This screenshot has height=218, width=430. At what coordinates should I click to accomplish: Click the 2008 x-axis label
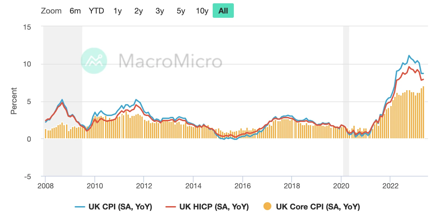pyautogui.click(x=46, y=185)
